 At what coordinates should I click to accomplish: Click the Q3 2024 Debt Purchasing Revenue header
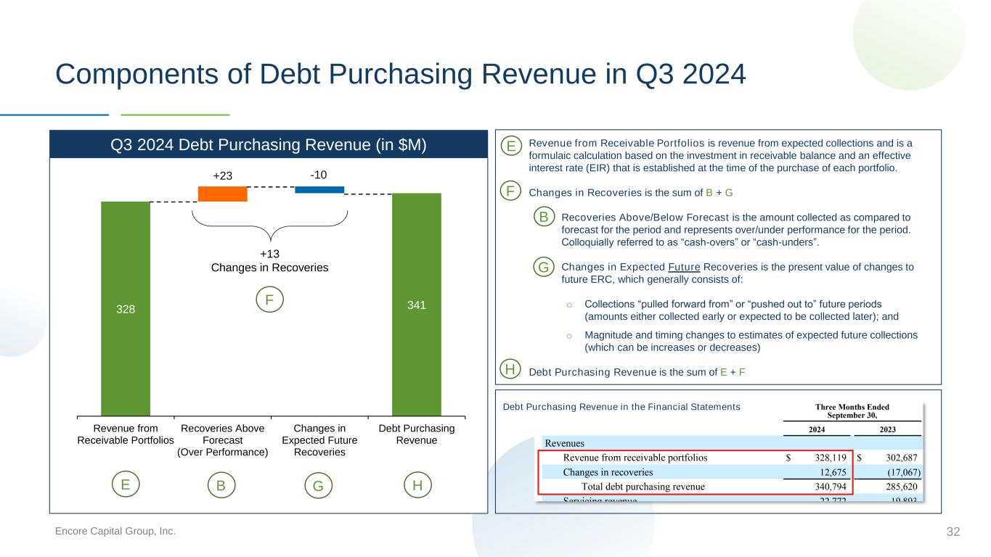coord(268,144)
